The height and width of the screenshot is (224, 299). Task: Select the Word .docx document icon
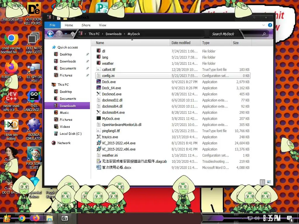(x=99, y=167)
